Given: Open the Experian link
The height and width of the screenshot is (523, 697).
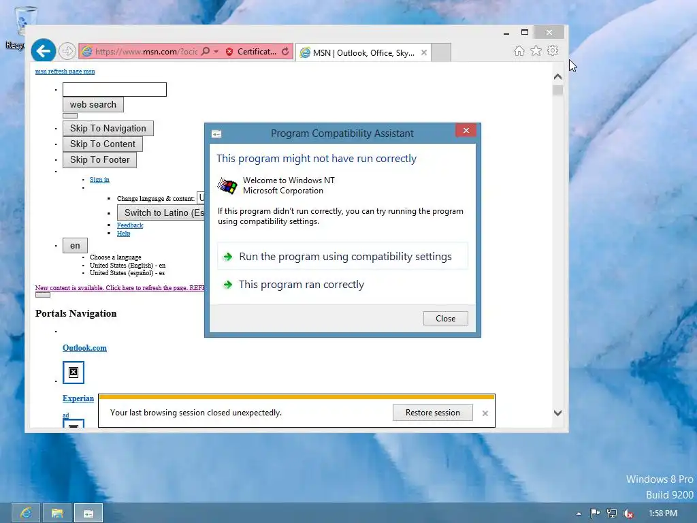Looking at the screenshot, I should (78, 398).
